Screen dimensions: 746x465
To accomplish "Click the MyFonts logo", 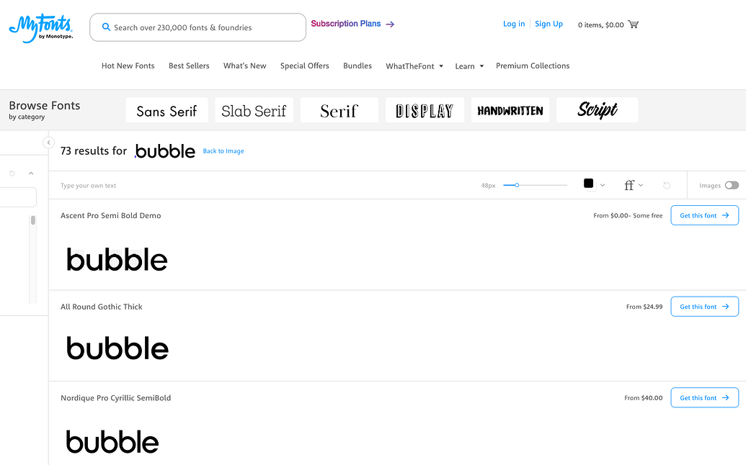I will coord(40,25).
